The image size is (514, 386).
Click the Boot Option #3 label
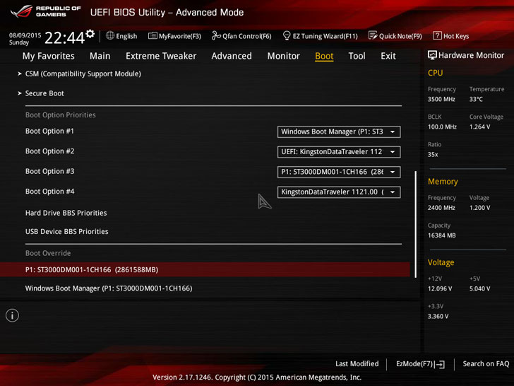coord(50,171)
